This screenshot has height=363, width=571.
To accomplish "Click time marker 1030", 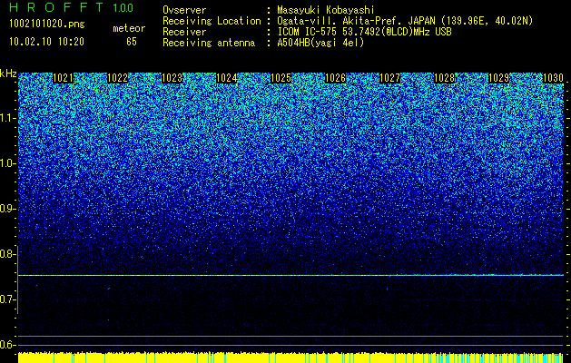I will click(x=554, y=78).
